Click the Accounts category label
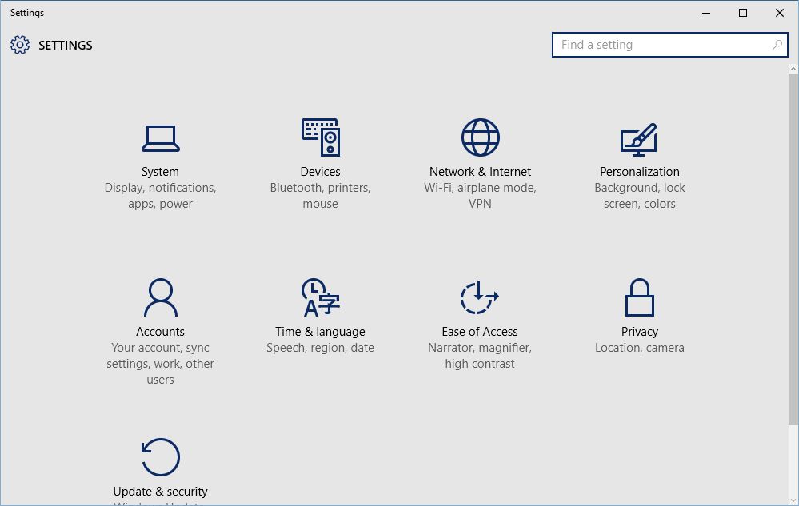Viewport: 799px width, 506px height. (160, 332)
